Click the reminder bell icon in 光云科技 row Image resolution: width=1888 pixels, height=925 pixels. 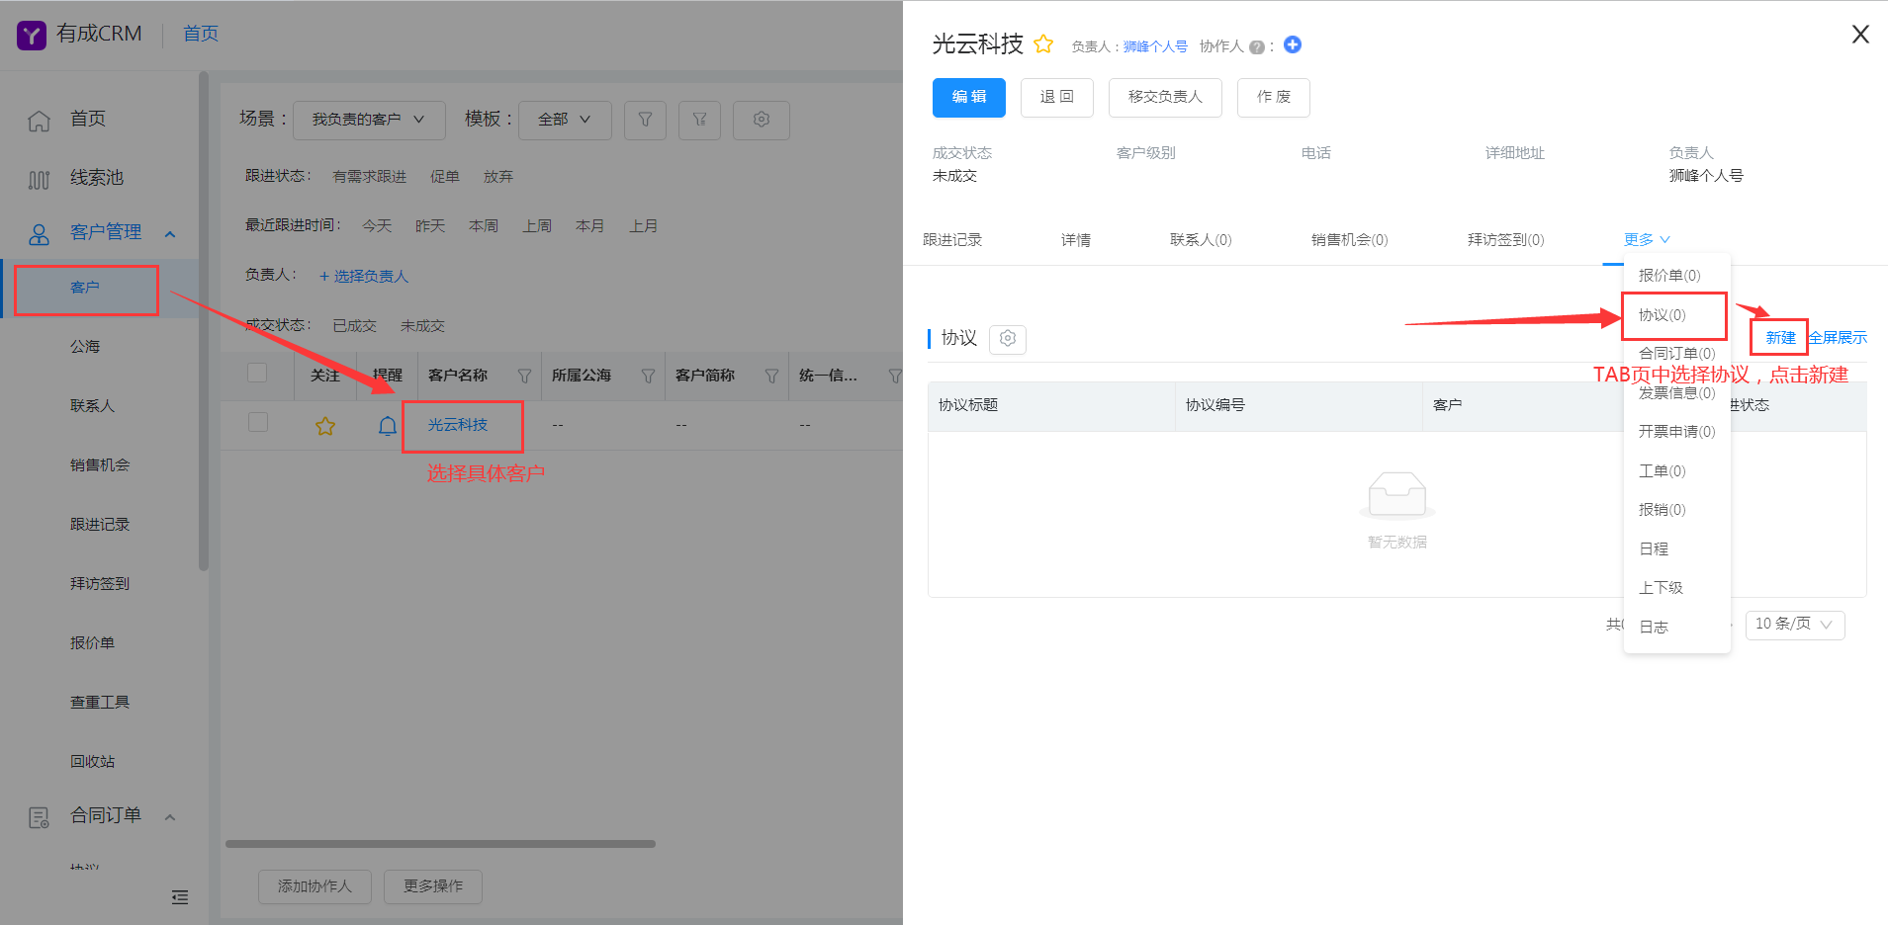point(388,426)
